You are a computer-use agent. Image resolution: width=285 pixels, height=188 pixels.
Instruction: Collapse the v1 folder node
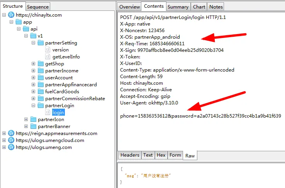click(26, 36)
